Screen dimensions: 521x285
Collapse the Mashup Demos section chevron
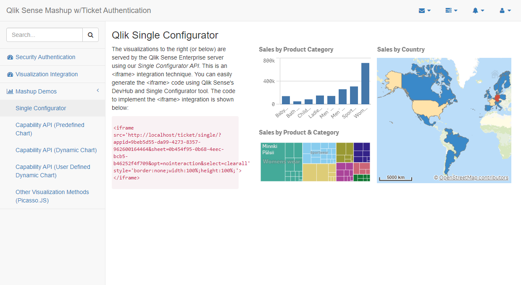97,91
